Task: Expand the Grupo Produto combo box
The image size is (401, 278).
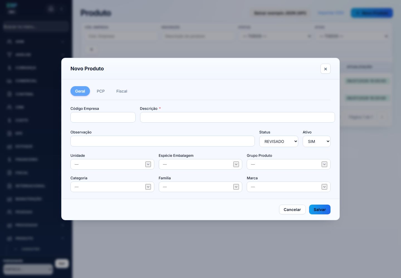Action: pyautogui.click(x=324, y=164)
